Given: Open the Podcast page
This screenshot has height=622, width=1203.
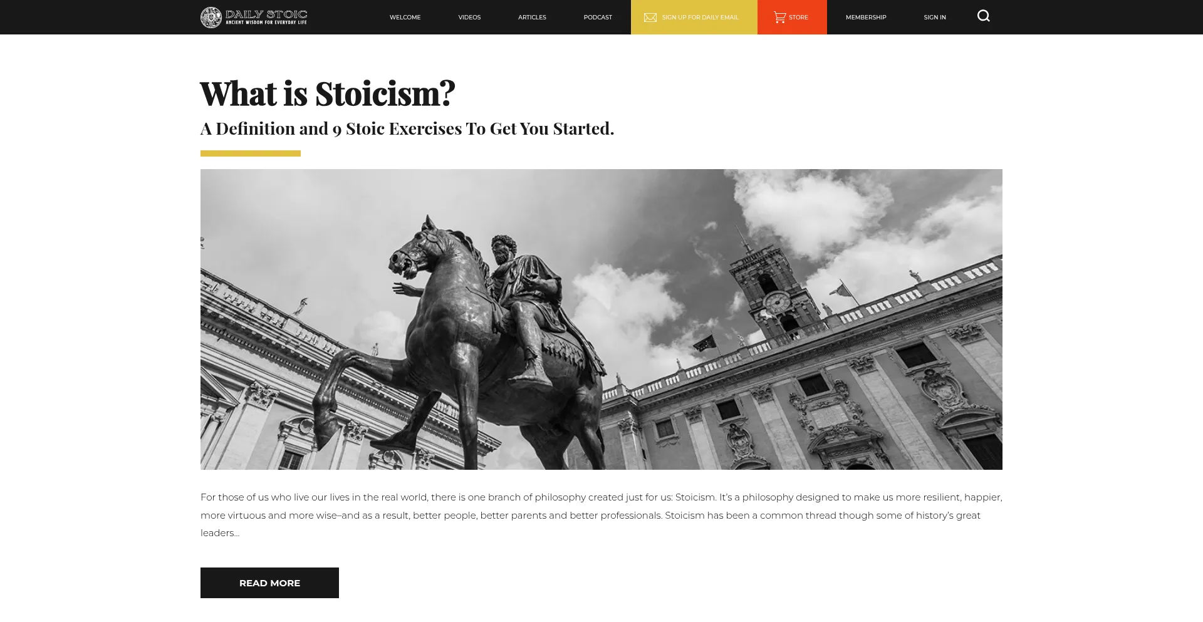Looking at the screenshot, I should click(x=598, y=18).
